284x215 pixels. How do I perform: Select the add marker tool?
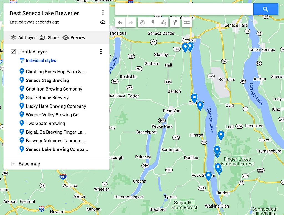[153, 23]
